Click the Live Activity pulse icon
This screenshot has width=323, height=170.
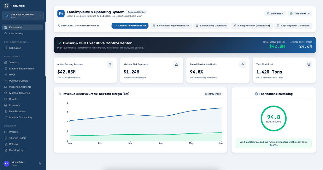click(6, 34)
